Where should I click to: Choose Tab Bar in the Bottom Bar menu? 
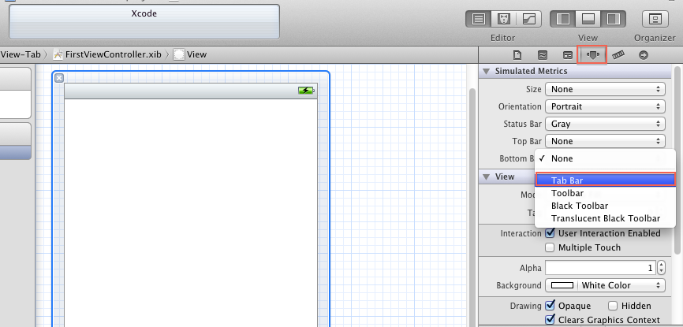(x=605, y=180)
